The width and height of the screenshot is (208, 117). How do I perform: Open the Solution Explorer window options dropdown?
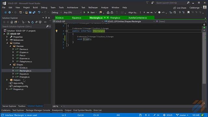(43, 18)
